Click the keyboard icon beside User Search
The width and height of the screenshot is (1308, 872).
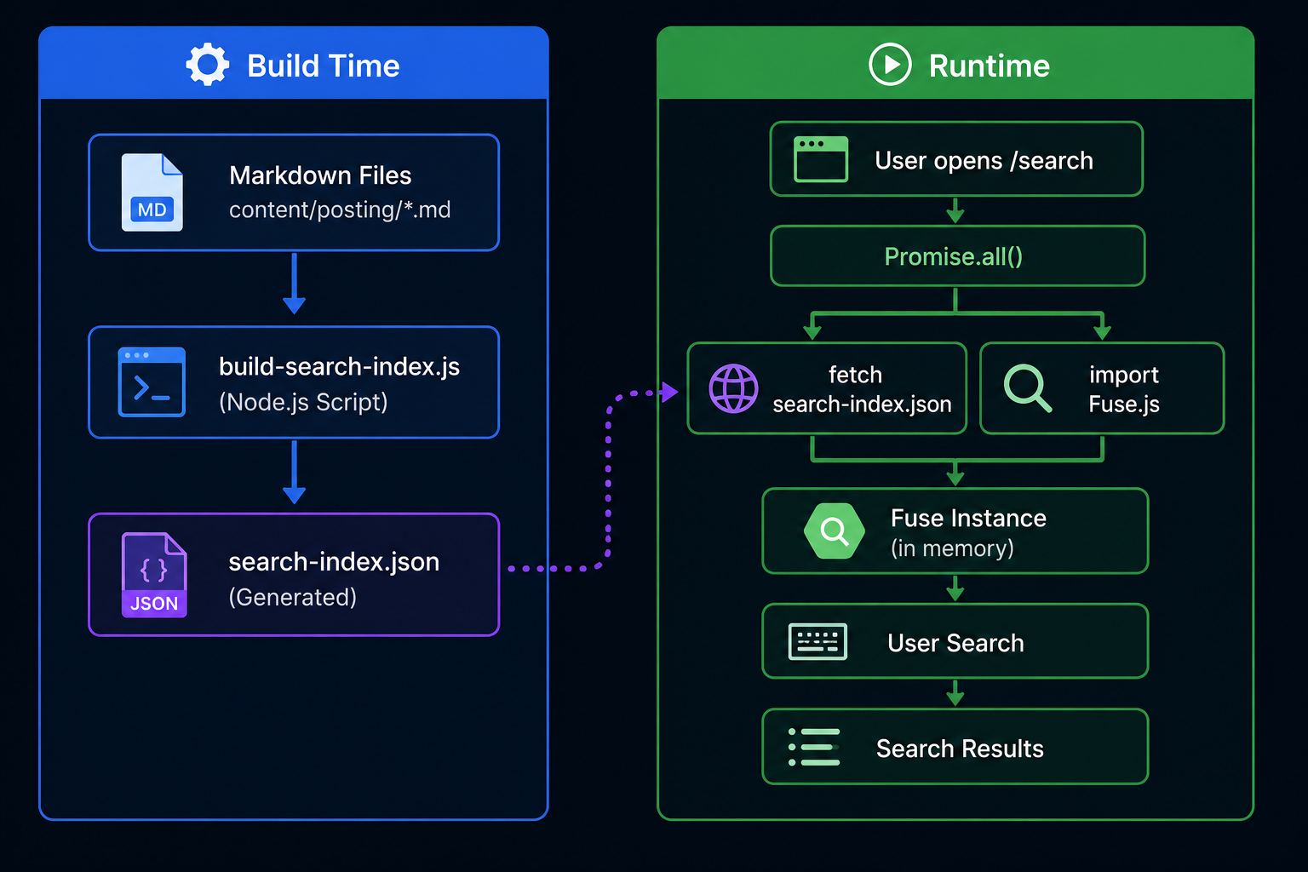tap(817, 641)
